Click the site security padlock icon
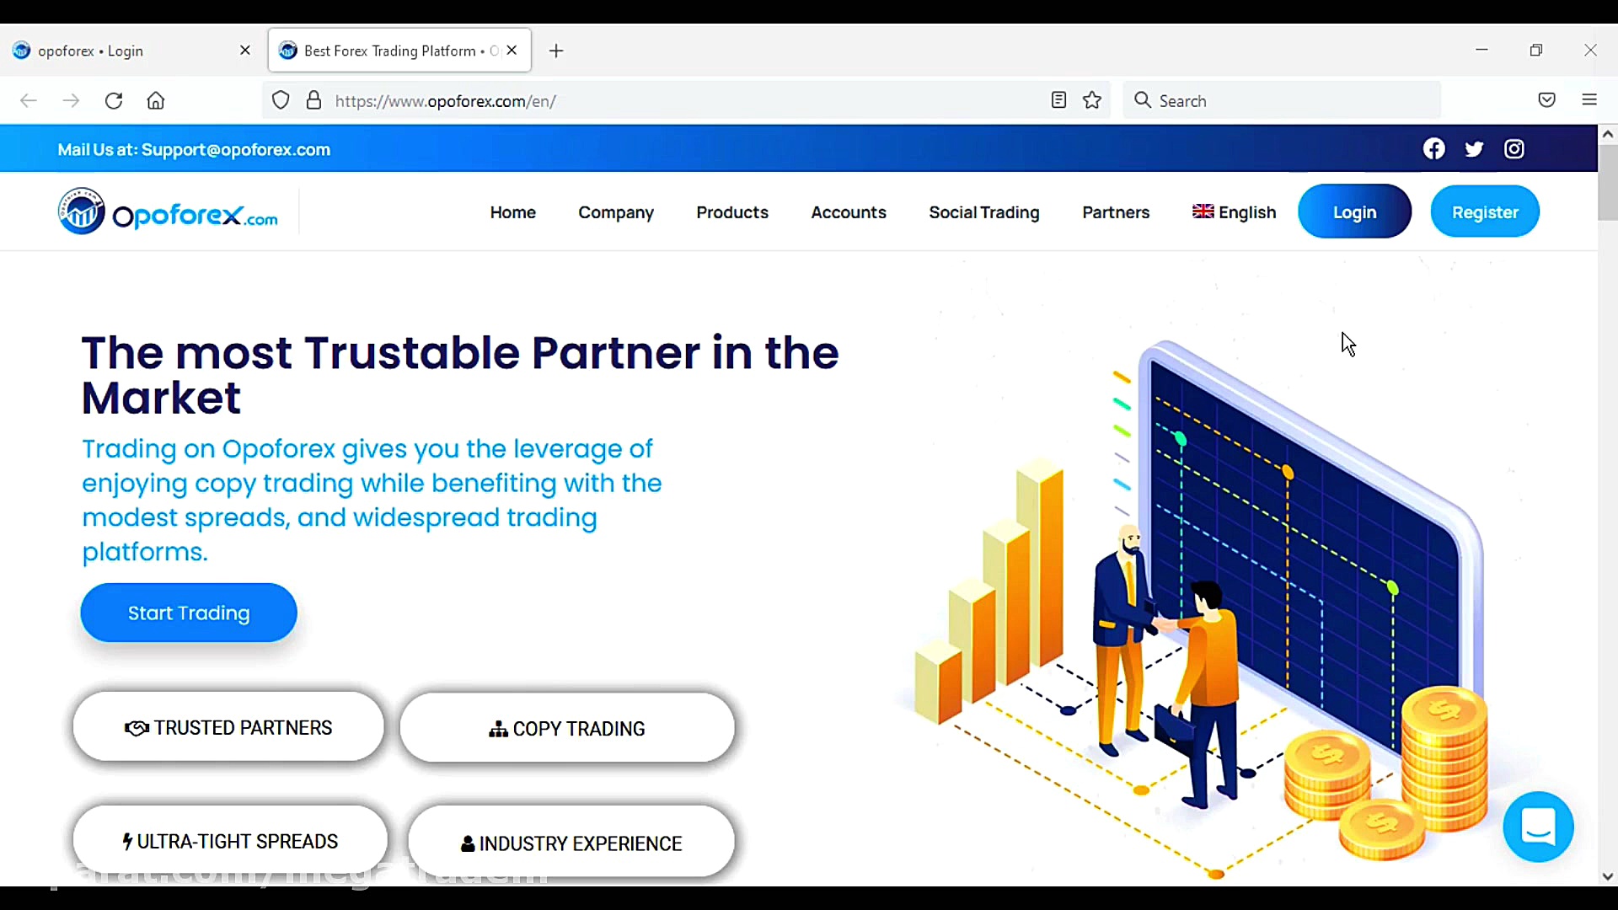 pyautogui.click(x=314, y=101)
